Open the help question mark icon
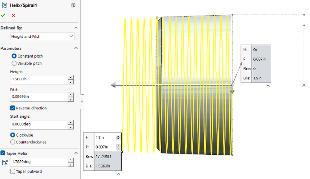The width and height of the screenshot is (310, 179). [x=73, y=5]
